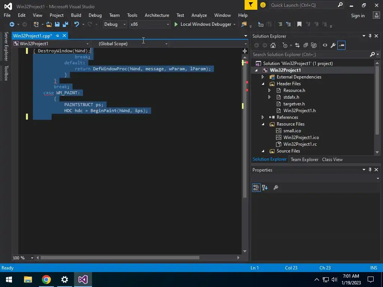Open the File menu

click(7, 15)
